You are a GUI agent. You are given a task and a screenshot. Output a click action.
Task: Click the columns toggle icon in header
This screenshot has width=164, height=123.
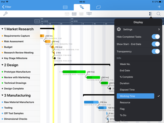37,21
